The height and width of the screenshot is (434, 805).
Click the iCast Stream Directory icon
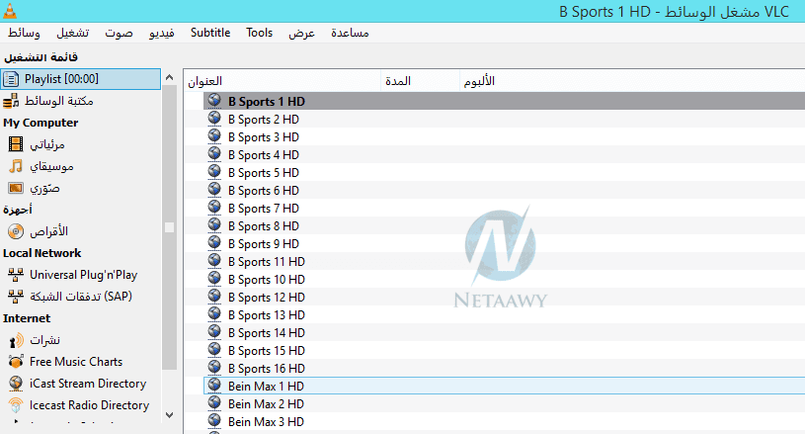click(x=16, y=384)
